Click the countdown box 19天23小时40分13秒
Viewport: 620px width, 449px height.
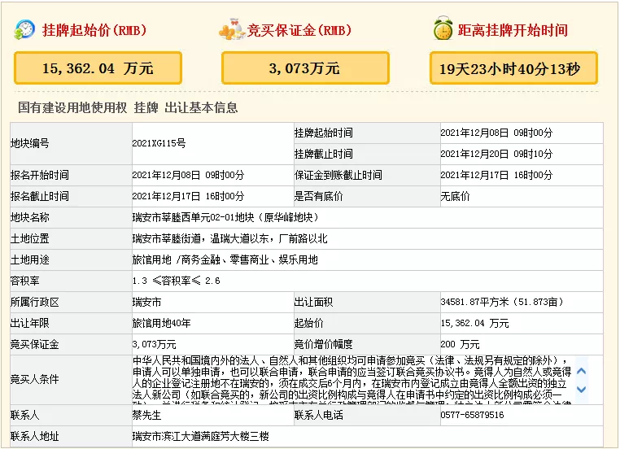513,68
